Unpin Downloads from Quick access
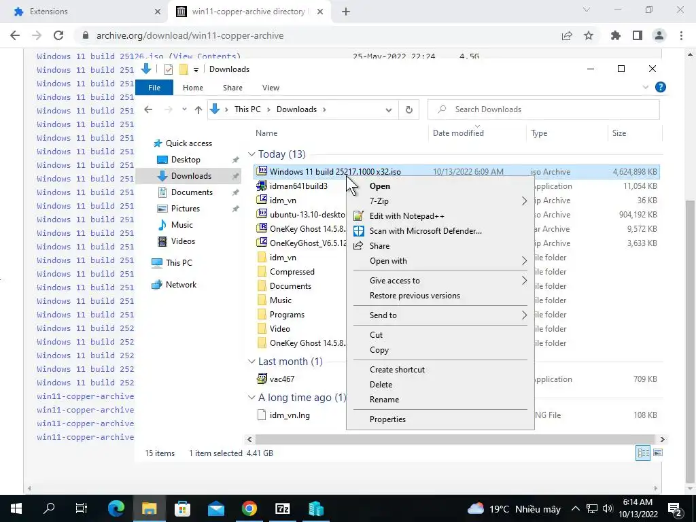 click(x=235, y=176)
